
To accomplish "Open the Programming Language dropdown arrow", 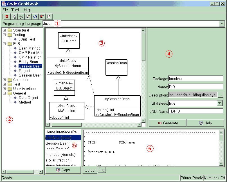I will point(222,24).
